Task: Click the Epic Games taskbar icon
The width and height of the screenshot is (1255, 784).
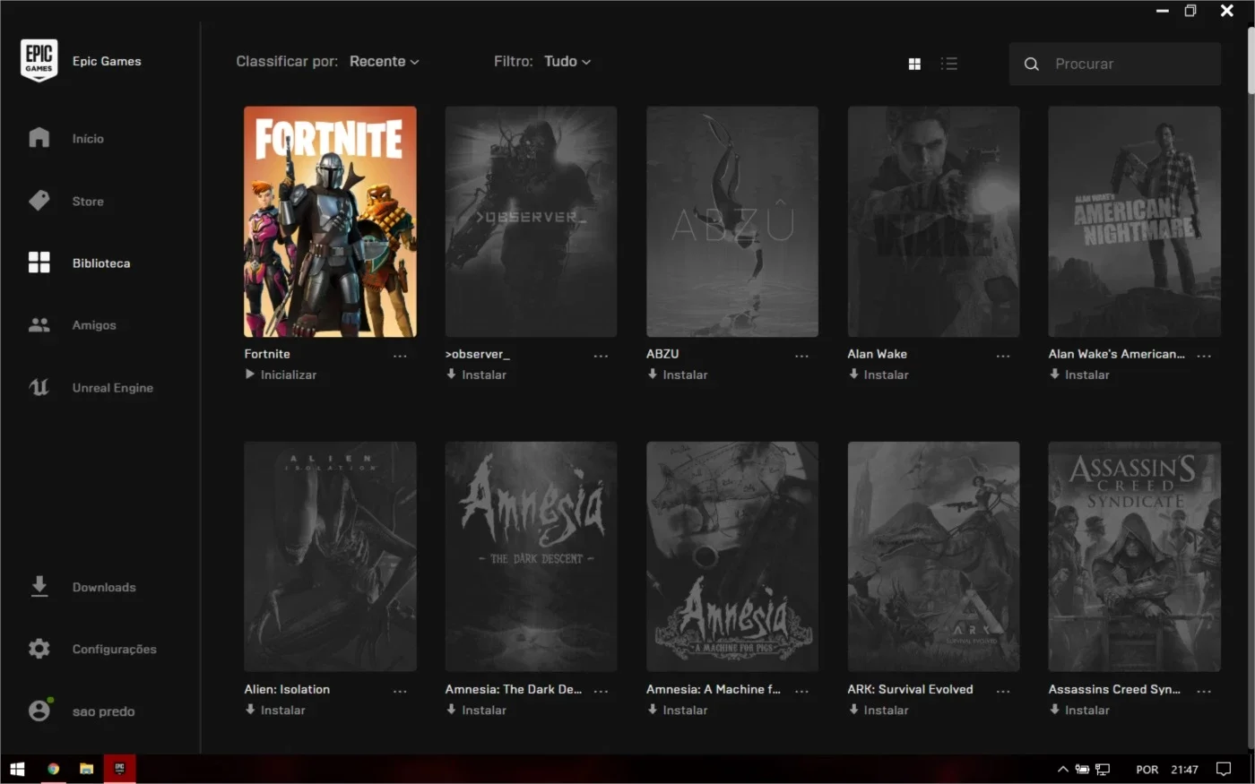Action: pyautogui.click(x=119, y=769)
